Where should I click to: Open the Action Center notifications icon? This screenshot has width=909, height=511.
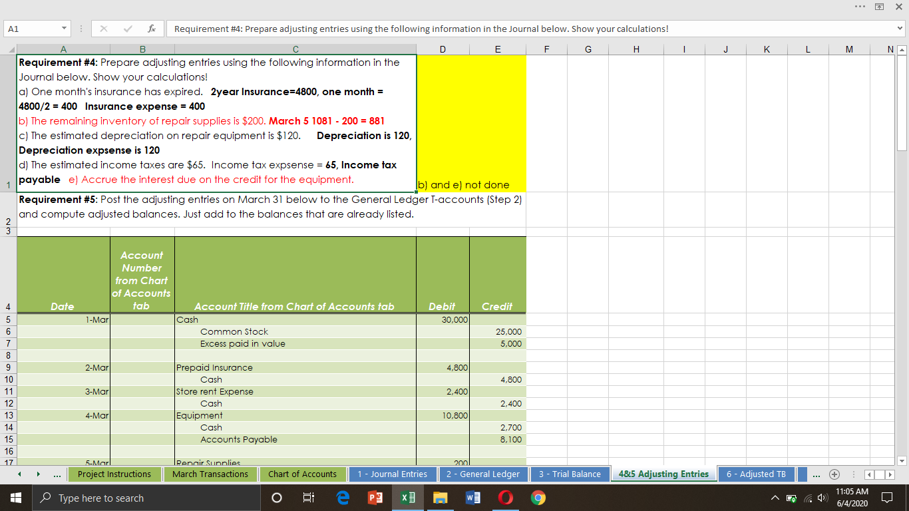click(x=888, y=498)
